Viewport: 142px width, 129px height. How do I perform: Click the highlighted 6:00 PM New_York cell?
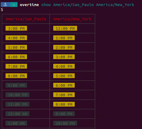(64, 85)
